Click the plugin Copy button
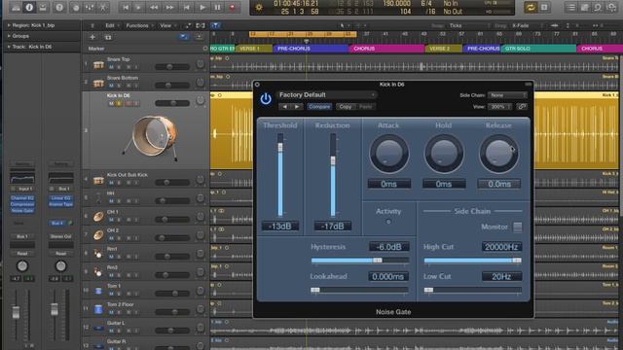 tap(346, 106)
